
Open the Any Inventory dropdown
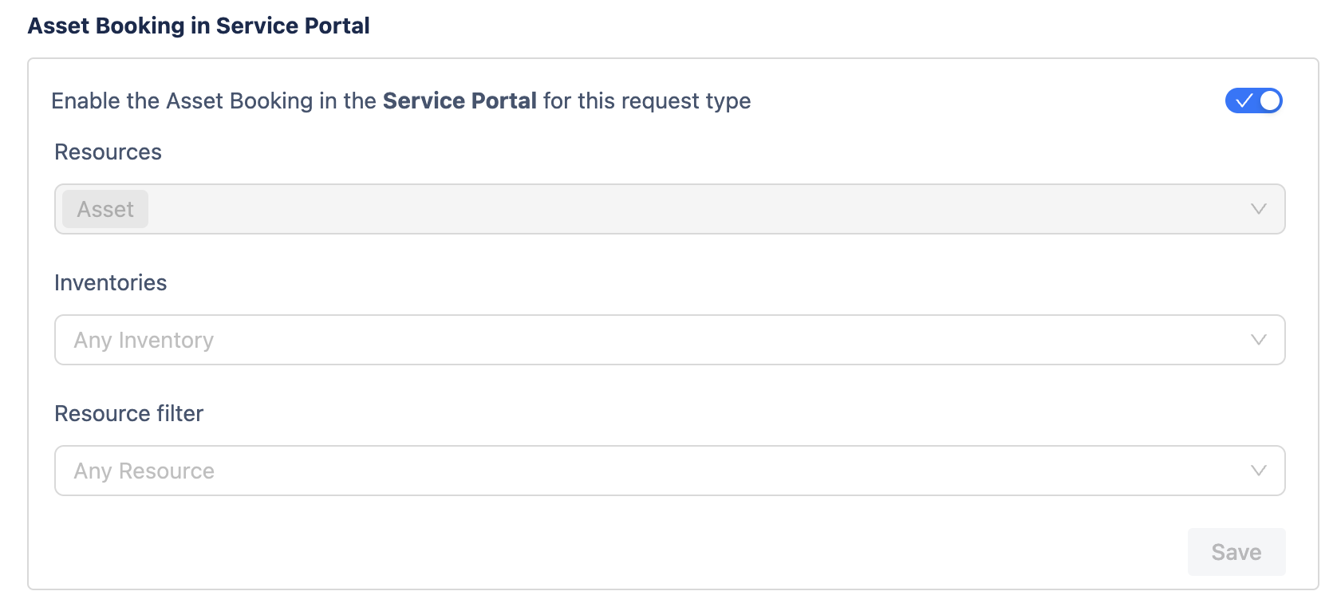[670, 340]
